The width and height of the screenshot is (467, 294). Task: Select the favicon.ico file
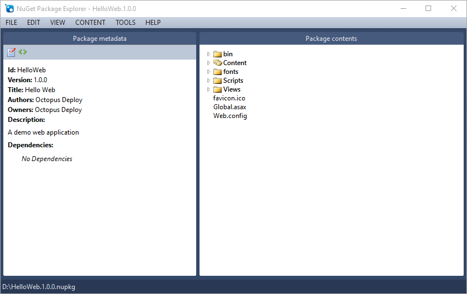tap(229, 98)
